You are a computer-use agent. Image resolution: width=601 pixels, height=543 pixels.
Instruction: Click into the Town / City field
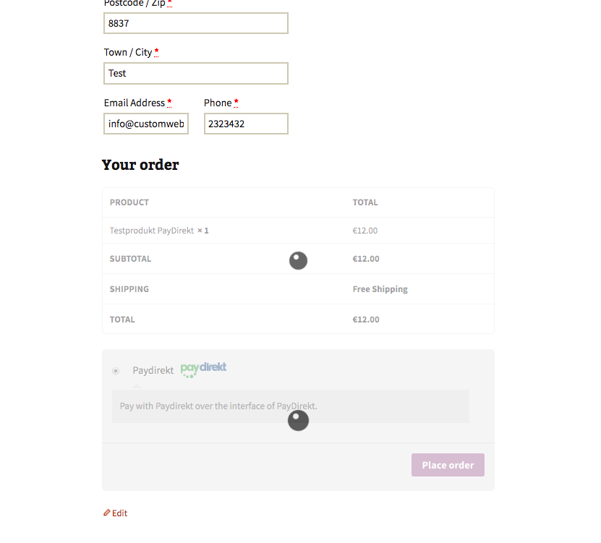pyautogui.click(x=195, y=73)
